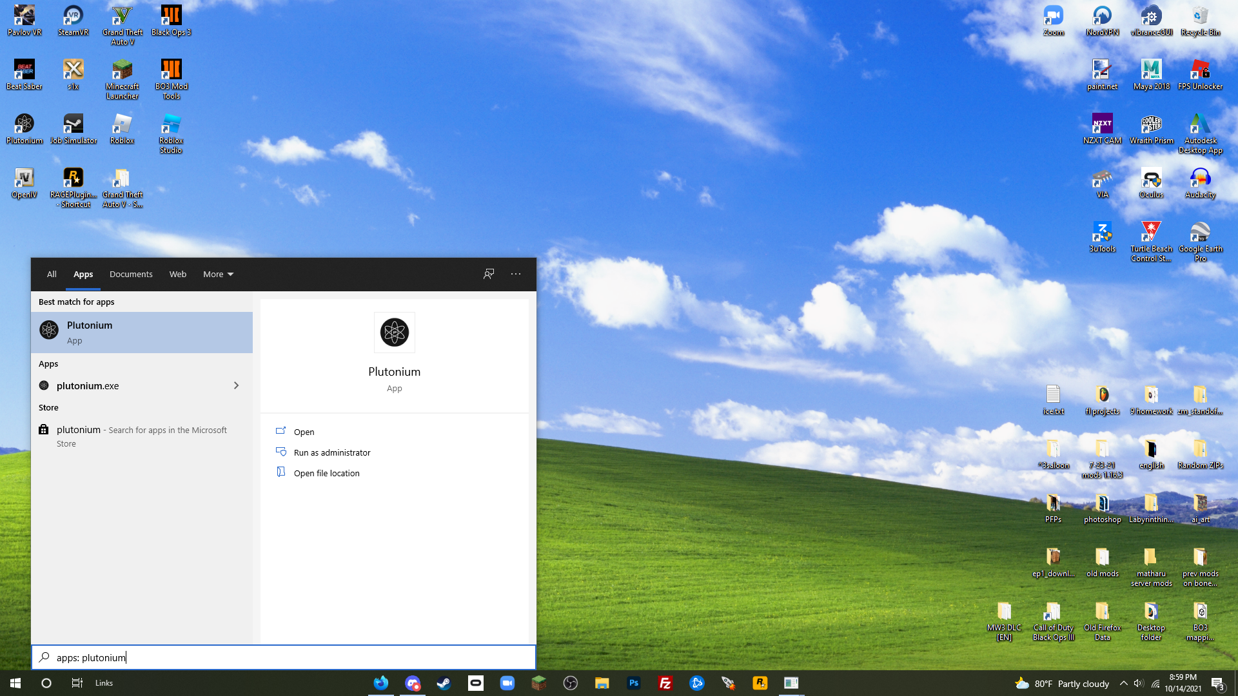
Task: Open File Explorer from the taskbar
Action: pos(602,683)
